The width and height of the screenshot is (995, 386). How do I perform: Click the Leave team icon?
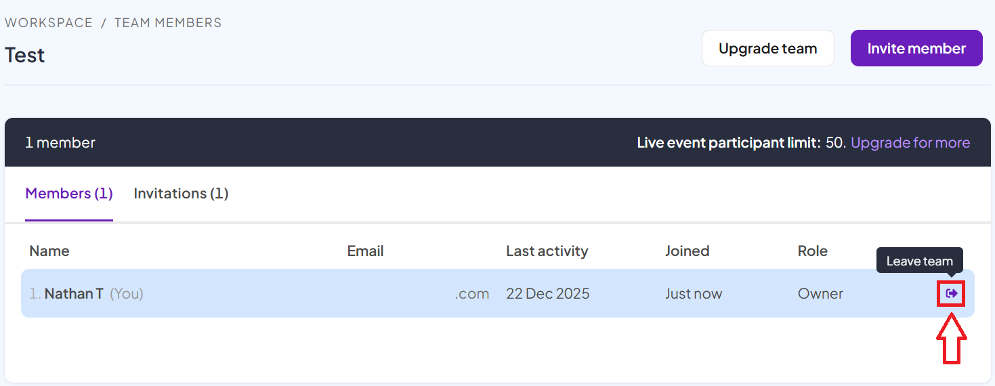[x=952, y=293]
